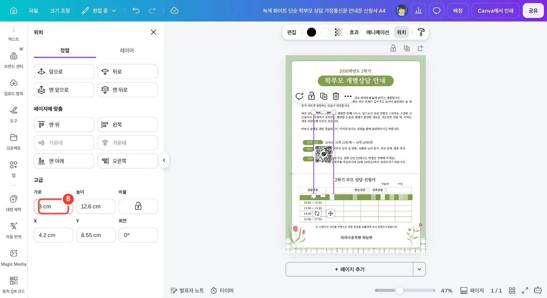Screen dimensions: 547x298
Task: Open more options ellipsis on floating toolbar
Action: tap(348, 96)
